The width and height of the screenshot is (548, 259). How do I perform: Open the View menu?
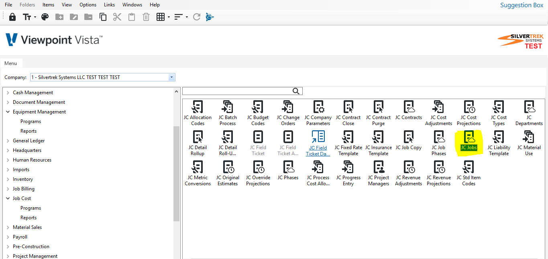[67, 5]
